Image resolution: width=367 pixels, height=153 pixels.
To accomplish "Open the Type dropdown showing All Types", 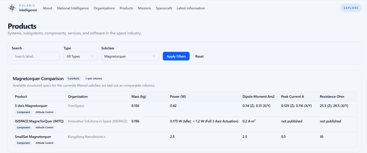I will 80,56.
